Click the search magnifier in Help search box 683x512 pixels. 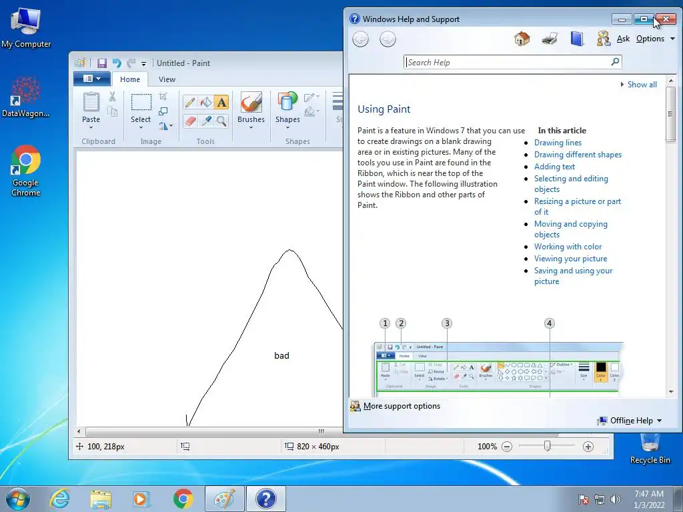click(x=615, y=62)
